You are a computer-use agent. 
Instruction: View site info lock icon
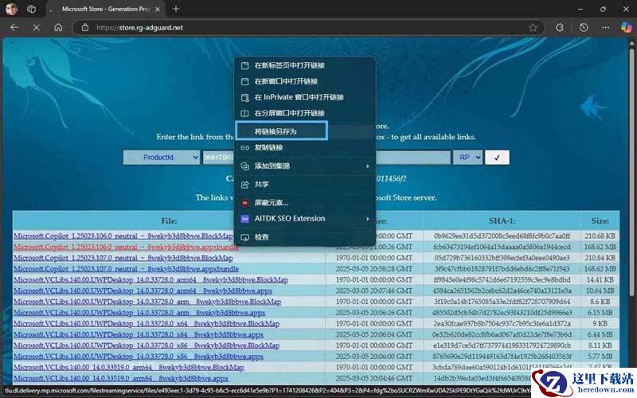(x=85, y=28)
